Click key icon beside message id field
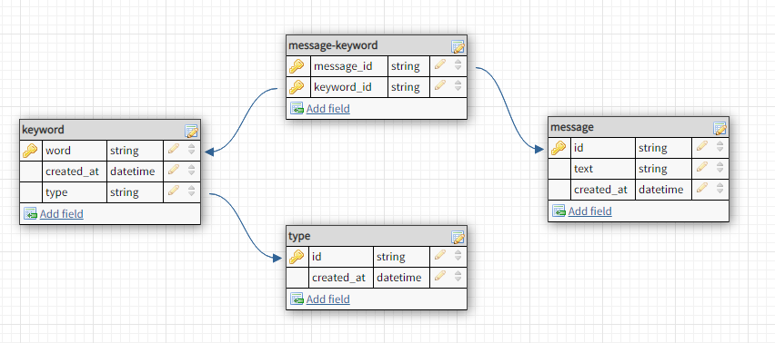The width and height of the screenshot is (775, 343). coord(559,148)
